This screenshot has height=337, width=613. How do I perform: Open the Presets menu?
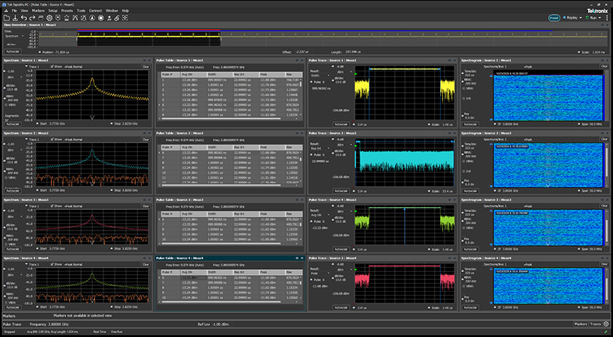point(67,11)
